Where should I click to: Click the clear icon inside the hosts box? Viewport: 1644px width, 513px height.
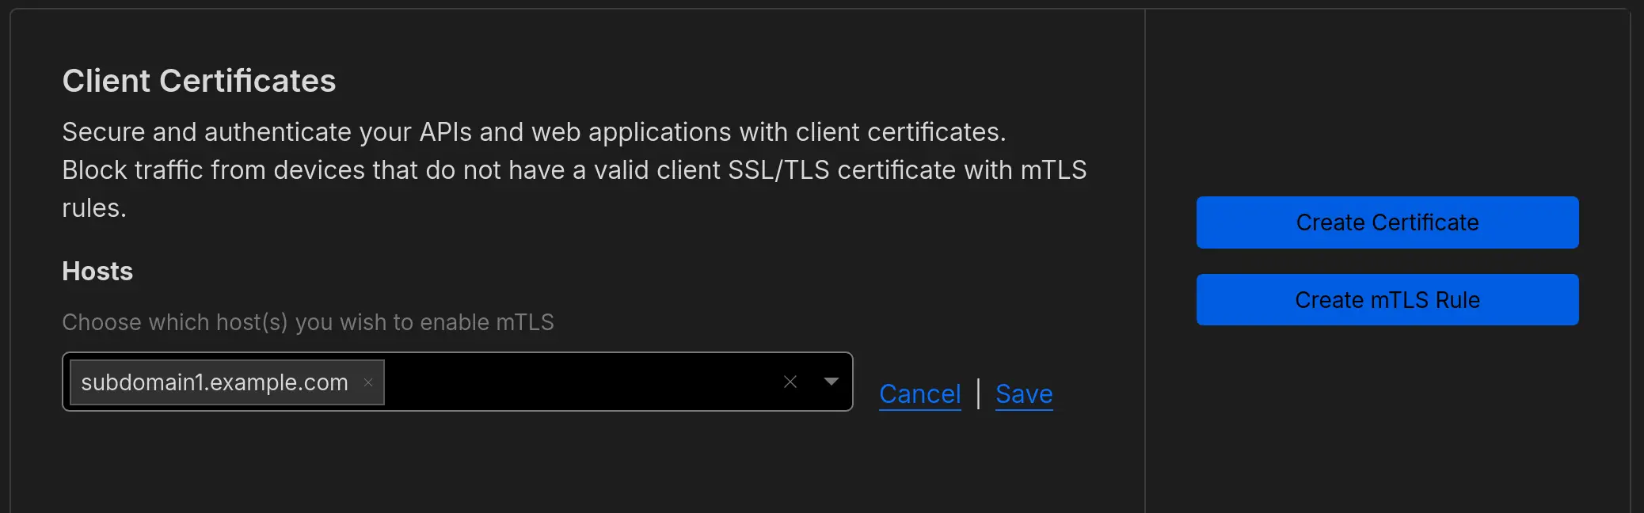790,382
